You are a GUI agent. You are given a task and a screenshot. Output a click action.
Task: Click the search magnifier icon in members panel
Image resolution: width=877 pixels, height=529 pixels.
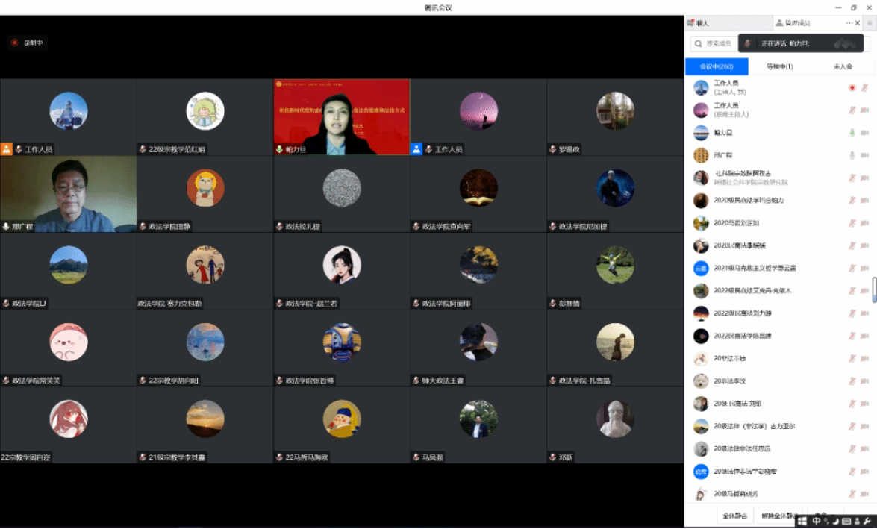(697, 44)
